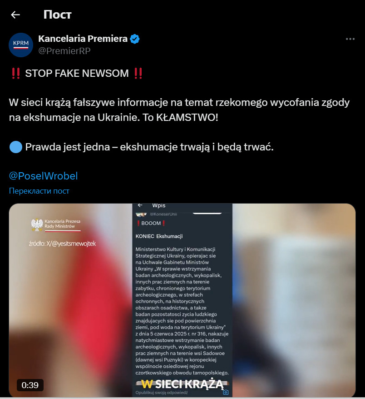Open the three-dot more options menu
This screenshot has width=365, height=399.
(350, 39)
